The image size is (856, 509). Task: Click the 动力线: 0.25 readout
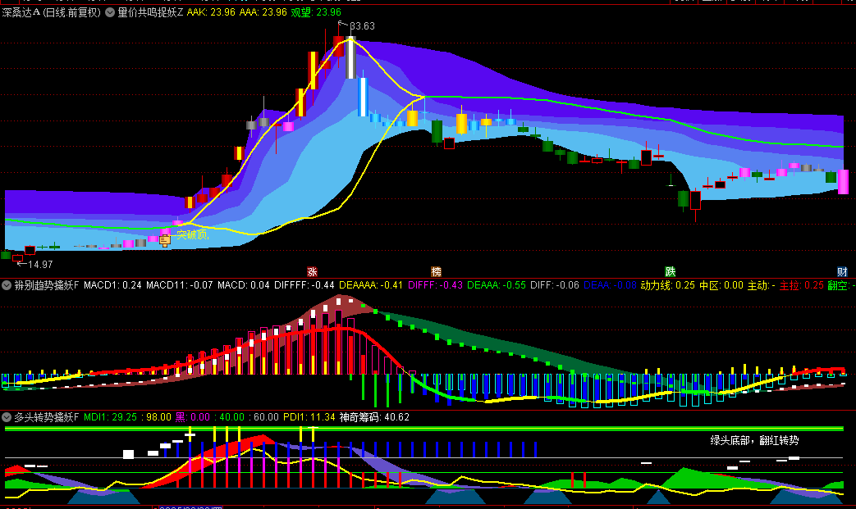point(668,285)
